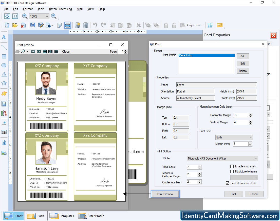Click the Print icon on the toolbar
Screen dimensions: 280x221
[x=67, y=25]
